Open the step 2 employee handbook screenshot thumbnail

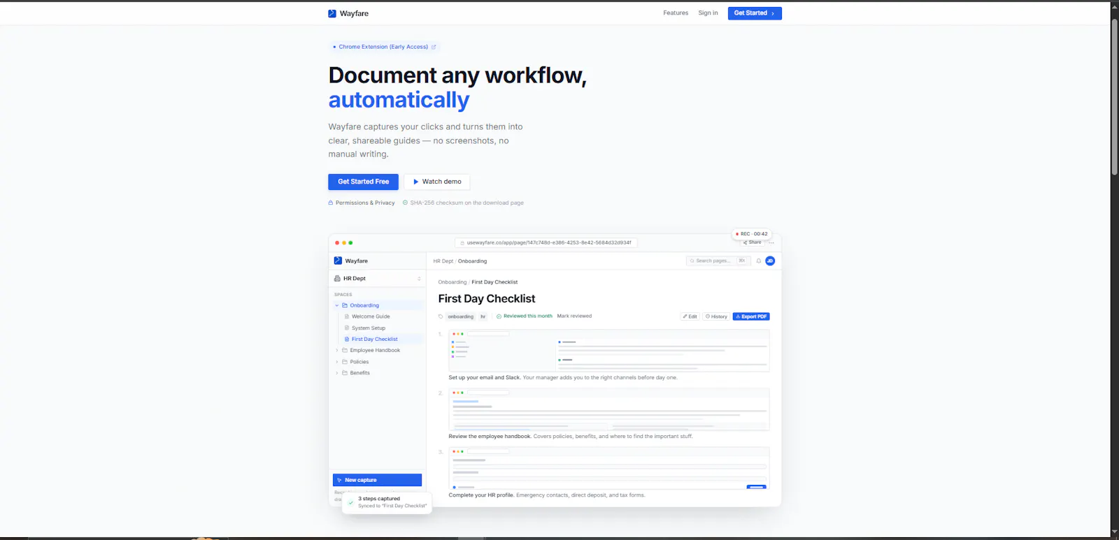click(x=608, y=409)
